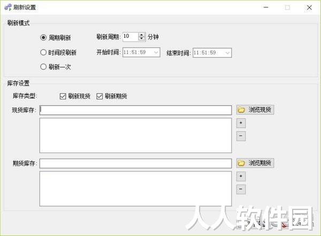Viewport: 321px width, 236px height.
Task: Increase the 刷新周期 value with up arrow
Action: [141, 35]
